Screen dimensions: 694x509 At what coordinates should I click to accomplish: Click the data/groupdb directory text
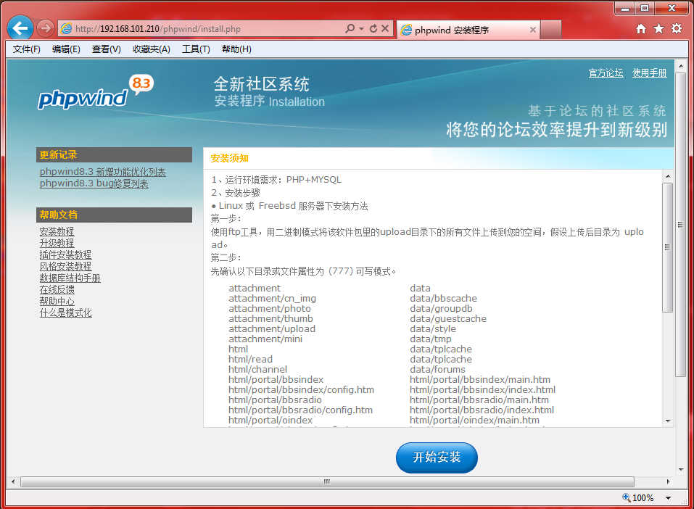point(441,308)
